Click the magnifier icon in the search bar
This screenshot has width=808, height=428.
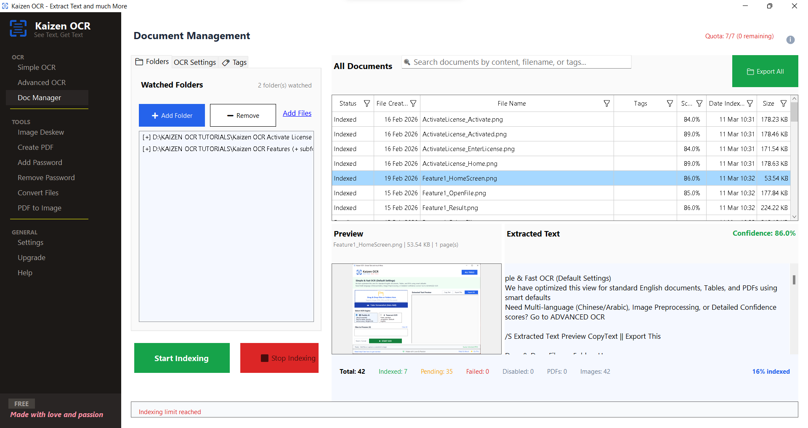(407, 62)
